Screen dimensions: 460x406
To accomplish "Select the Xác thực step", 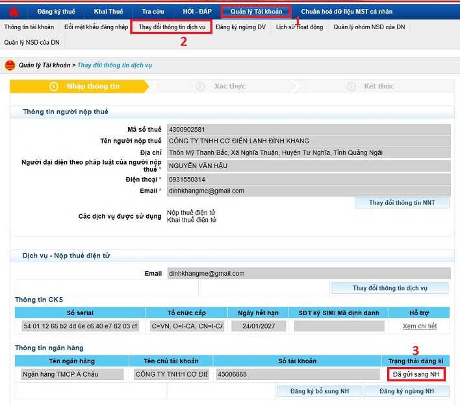I will coord(221,86).
